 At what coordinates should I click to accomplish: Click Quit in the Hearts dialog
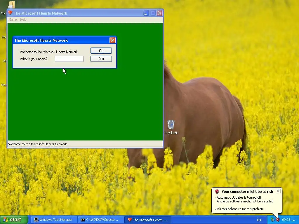pyautogui.click(x=101, y=59)
